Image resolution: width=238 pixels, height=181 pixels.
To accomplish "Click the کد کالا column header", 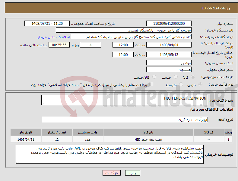I will pyautogui.click(x=209, y=132).
